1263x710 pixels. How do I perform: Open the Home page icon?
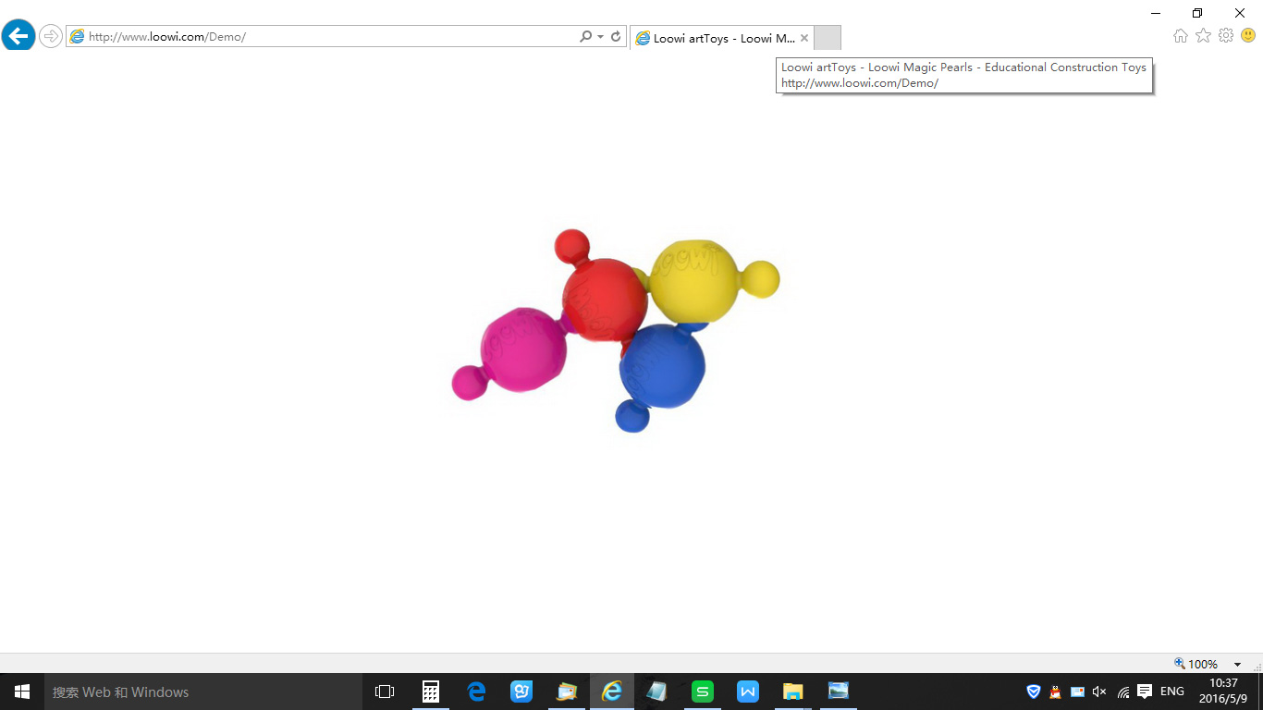pyautogui.click(x=1181, y=36)
